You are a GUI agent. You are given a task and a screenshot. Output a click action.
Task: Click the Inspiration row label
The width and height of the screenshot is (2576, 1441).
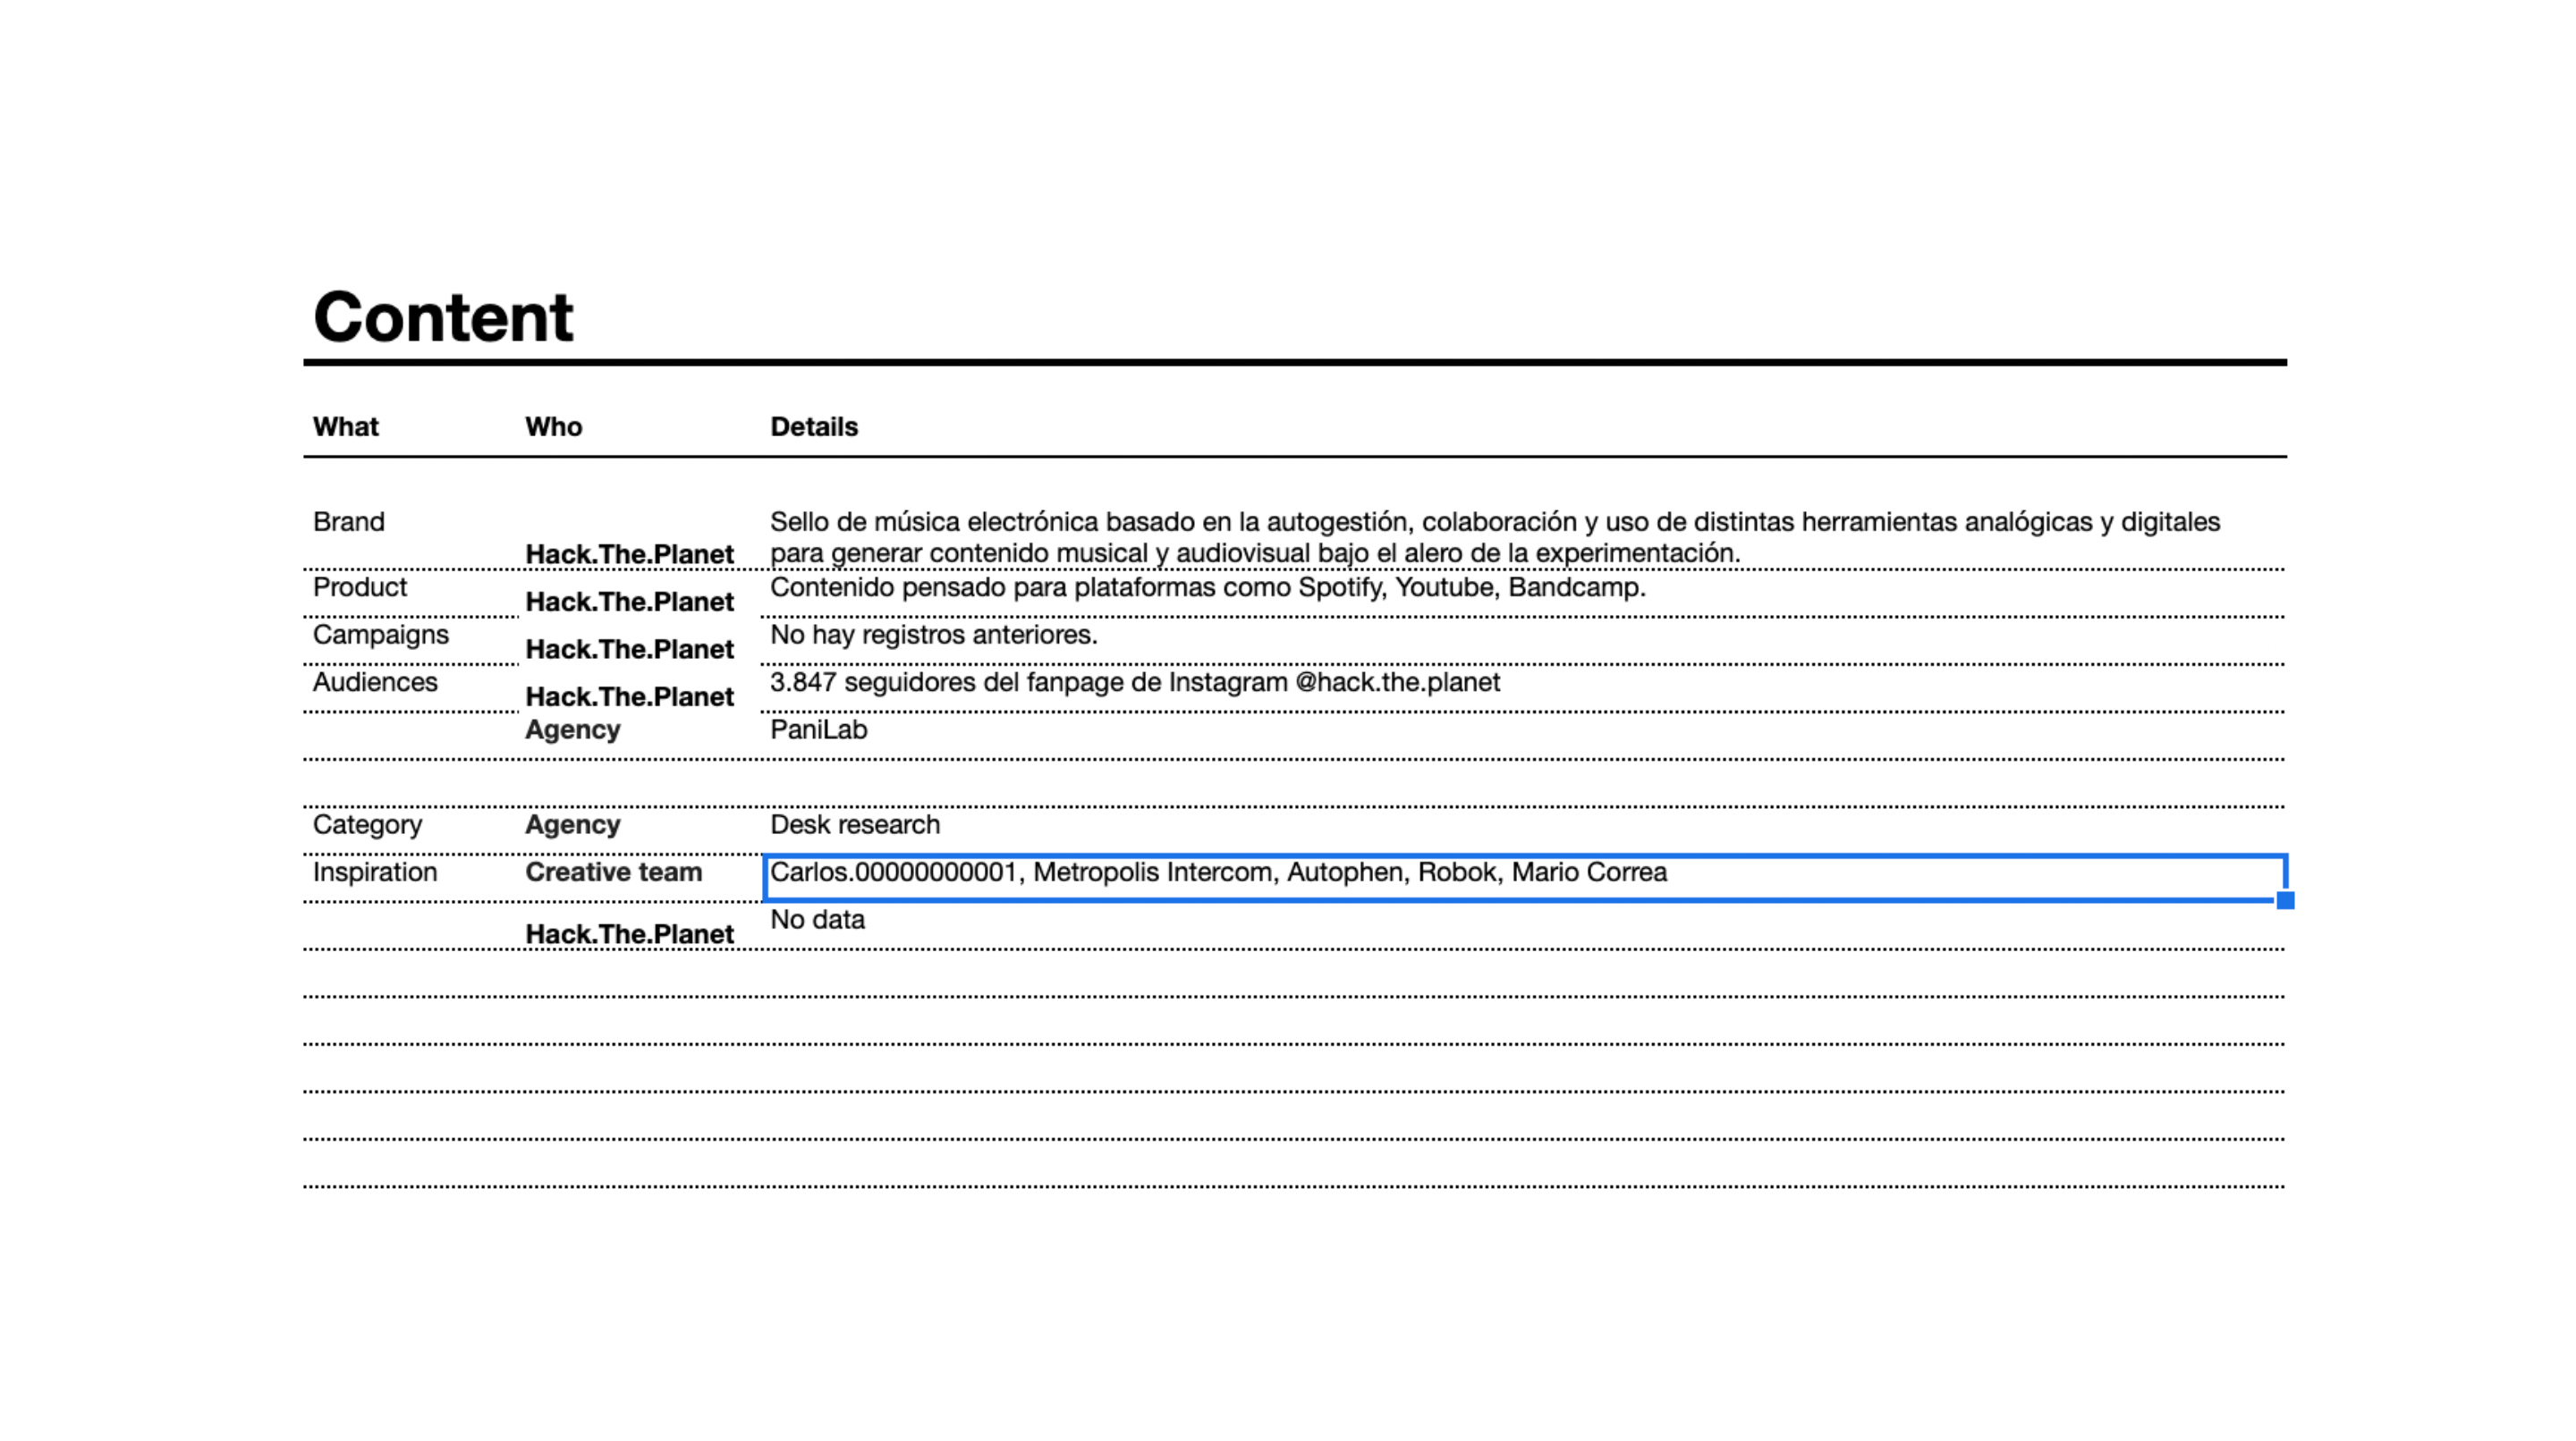[x=375, y=872]
